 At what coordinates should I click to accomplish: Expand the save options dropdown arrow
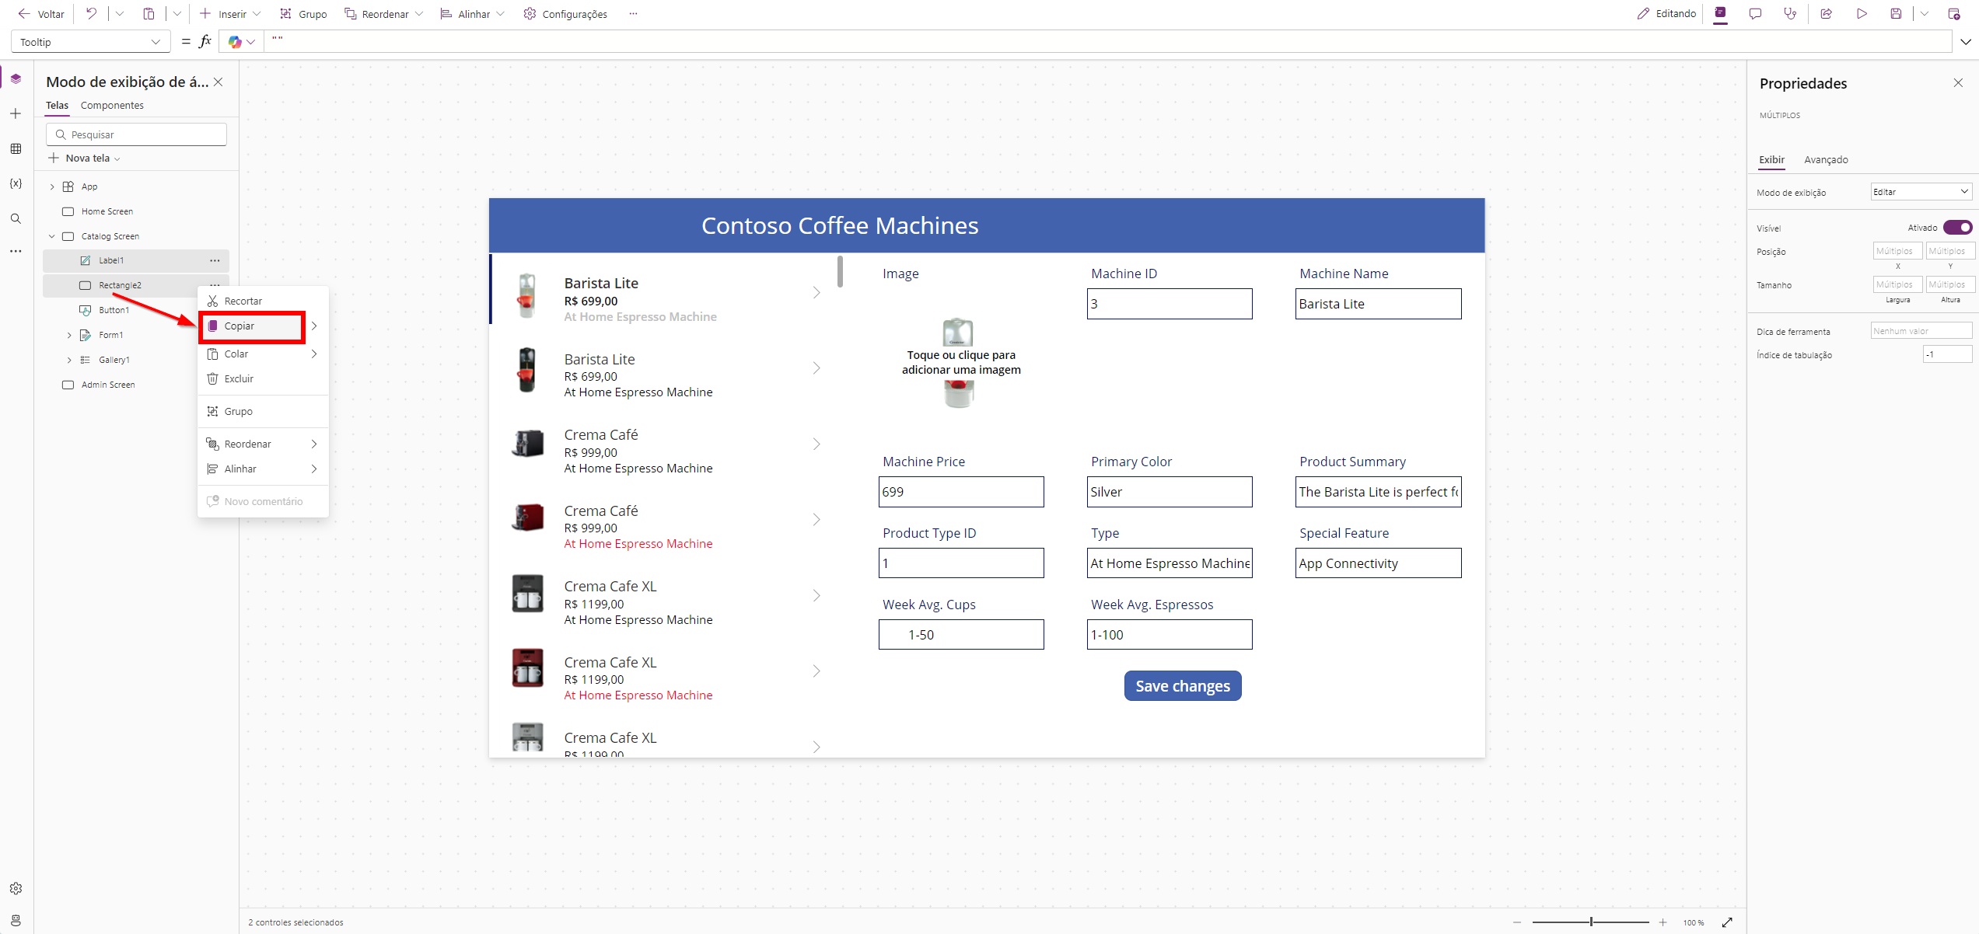[1924, 14]
